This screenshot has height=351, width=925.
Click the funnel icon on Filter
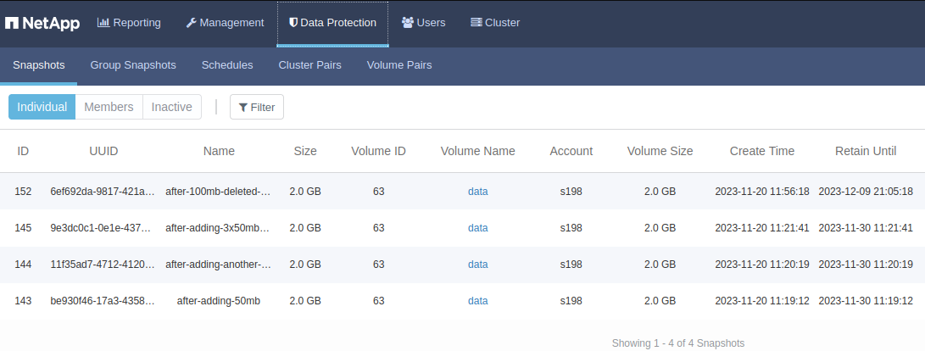(x=243, y=108)
